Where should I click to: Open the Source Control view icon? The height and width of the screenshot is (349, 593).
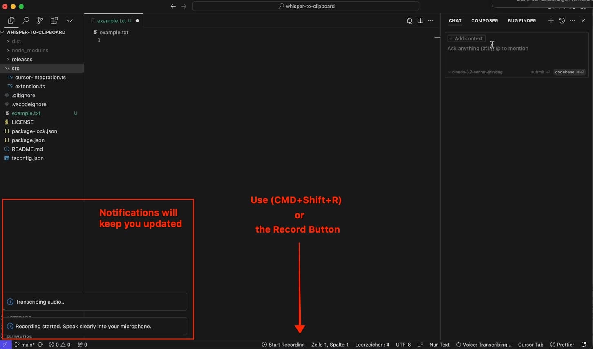[40, 20]
